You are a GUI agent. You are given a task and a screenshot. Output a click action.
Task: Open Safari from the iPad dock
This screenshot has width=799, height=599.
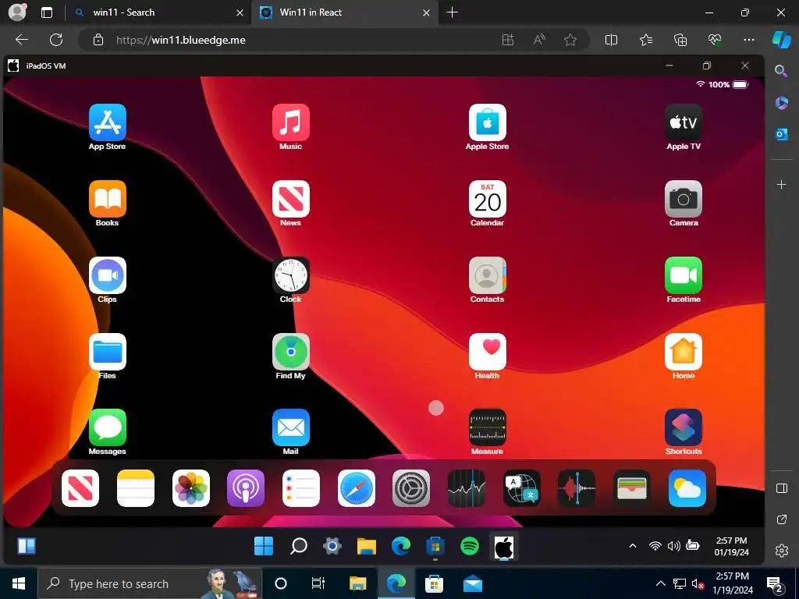tap(357, 488)
